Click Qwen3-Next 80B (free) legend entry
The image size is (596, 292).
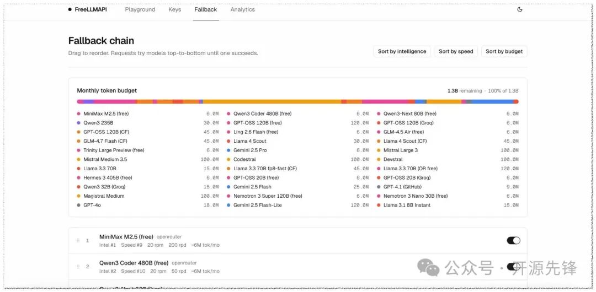[409, 113]
